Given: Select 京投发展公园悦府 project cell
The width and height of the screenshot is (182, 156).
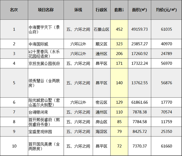Looking at the screenshot, I should pos(46,63).
